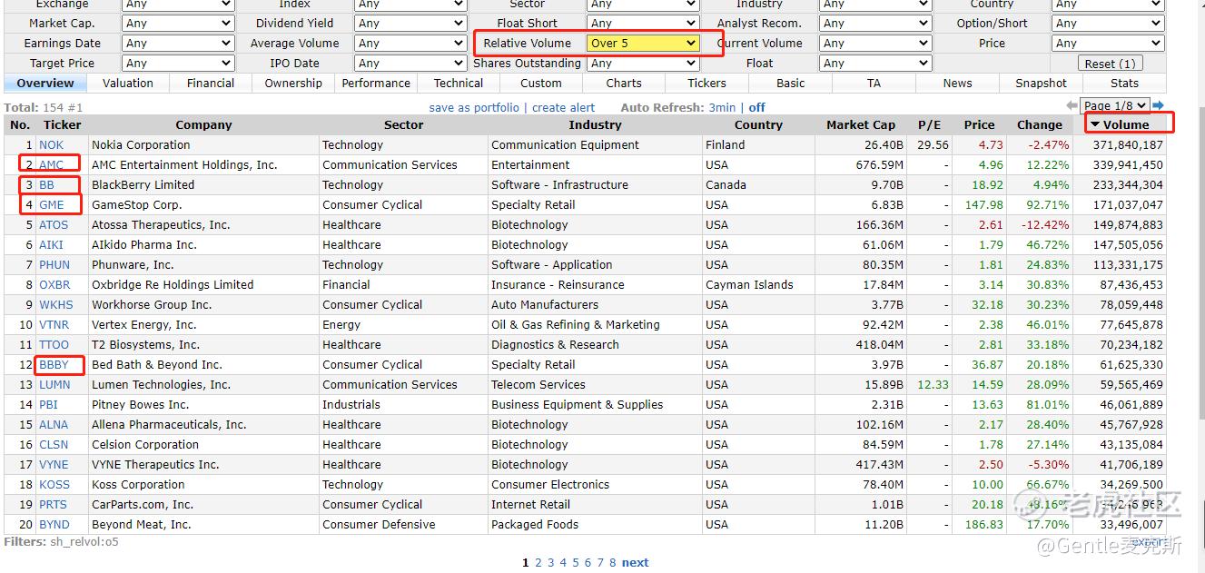Sort the table by Change column
Screen dimensions: 1205x573
tap(1040, 124)
